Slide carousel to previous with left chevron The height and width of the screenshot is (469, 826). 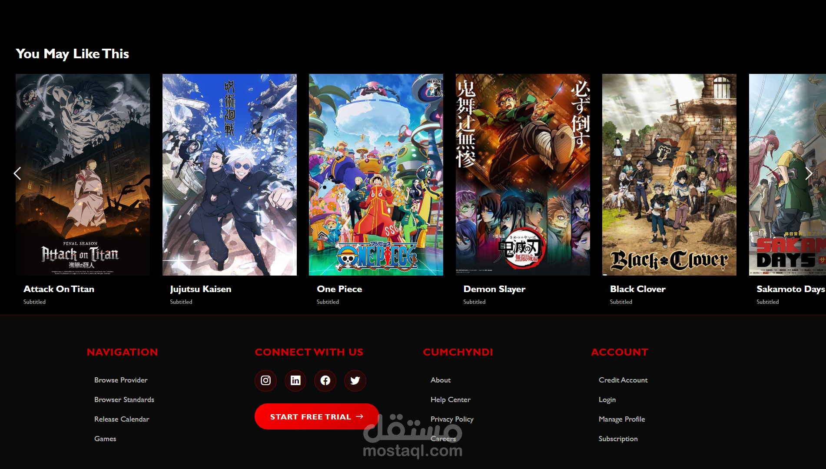click(x=17, y=173)
